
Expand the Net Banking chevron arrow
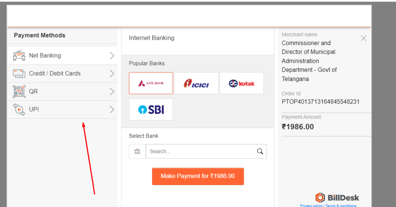click(x=112, y=56)
